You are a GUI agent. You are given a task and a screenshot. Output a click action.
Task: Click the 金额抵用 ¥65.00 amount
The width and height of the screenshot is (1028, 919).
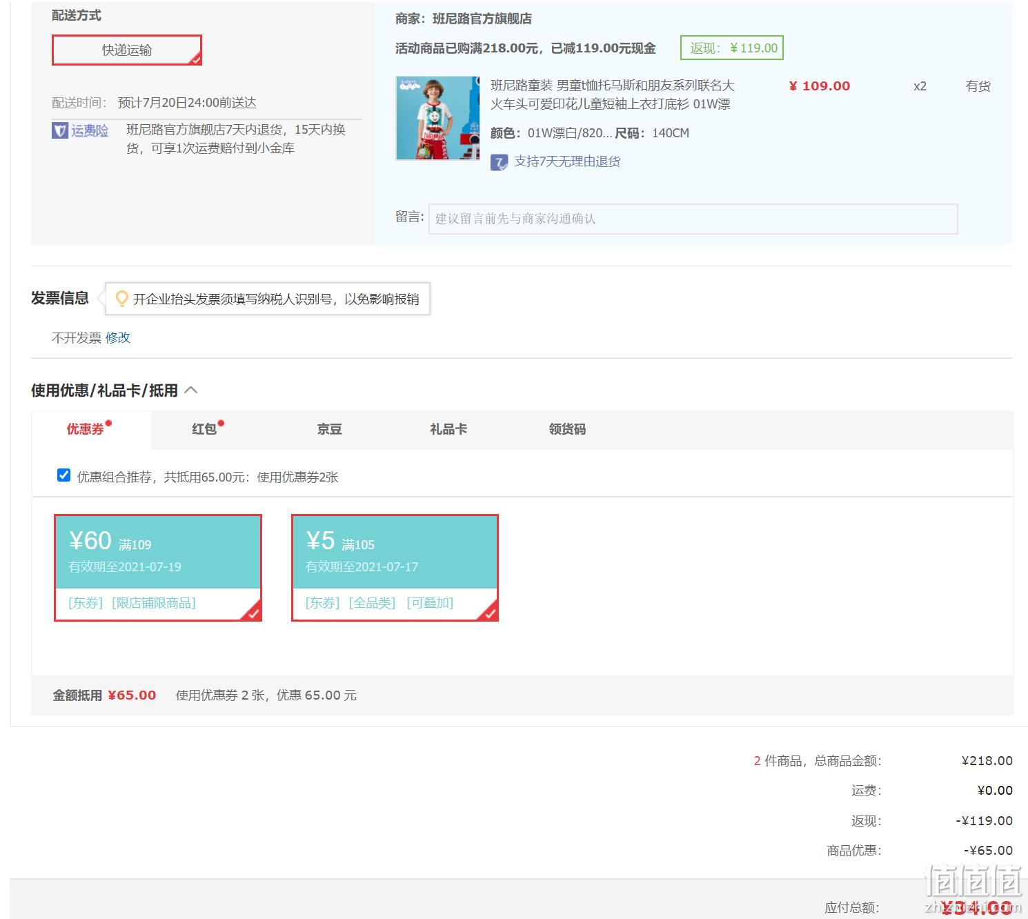(x=132, y=695)
